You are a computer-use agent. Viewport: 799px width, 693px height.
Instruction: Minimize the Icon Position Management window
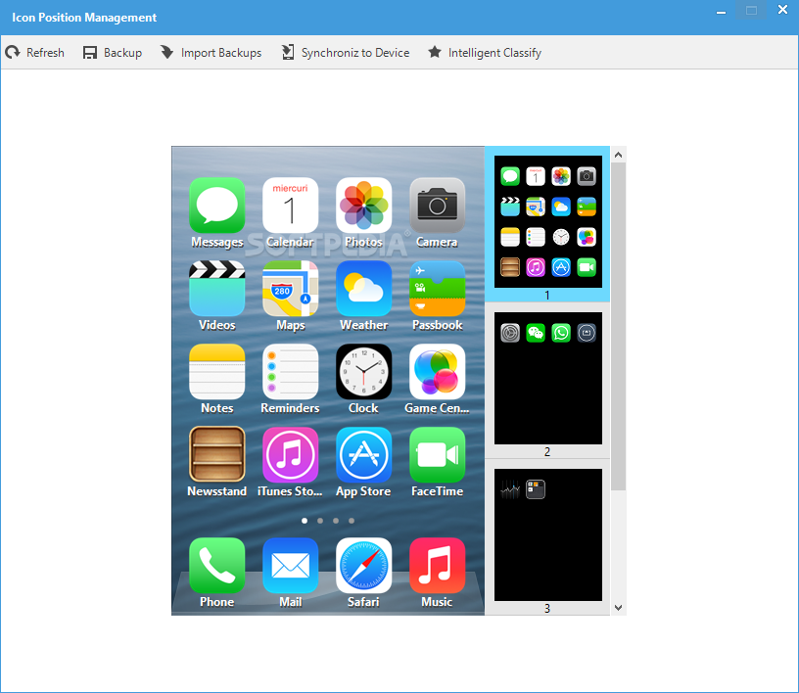point(721,11)
